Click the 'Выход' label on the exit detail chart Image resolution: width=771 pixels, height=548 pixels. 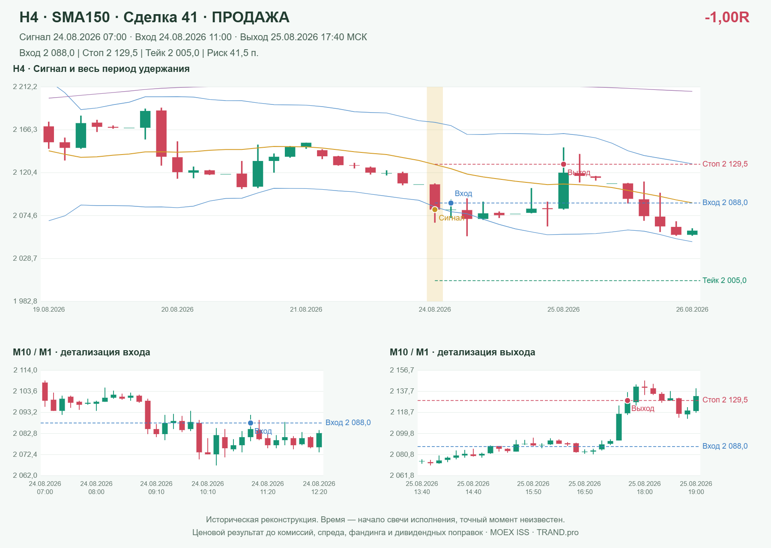(x=643, y=408)
